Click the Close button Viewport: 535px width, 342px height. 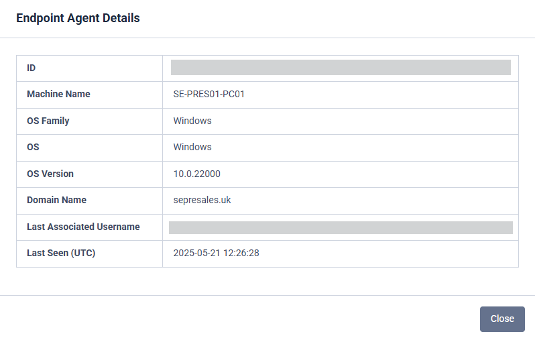(x=501, y=319)
